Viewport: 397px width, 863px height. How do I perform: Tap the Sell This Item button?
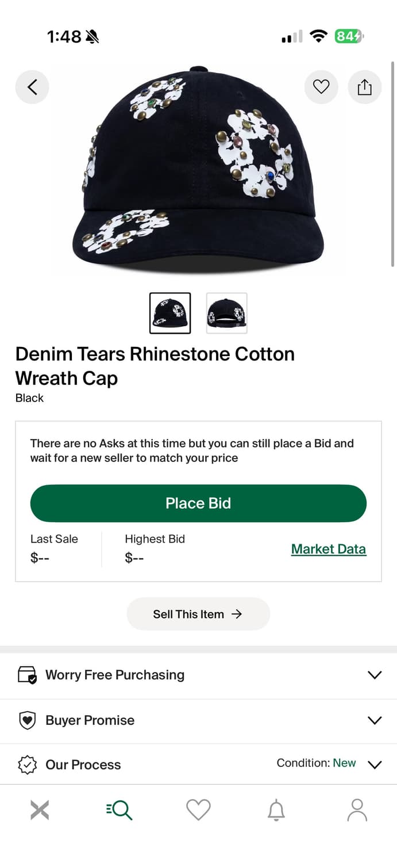click(x=198, y=614)
